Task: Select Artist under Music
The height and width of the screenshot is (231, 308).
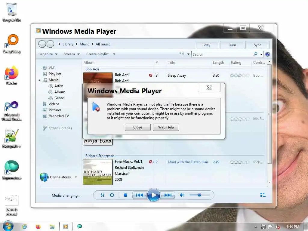Action: tap(59, 86)
